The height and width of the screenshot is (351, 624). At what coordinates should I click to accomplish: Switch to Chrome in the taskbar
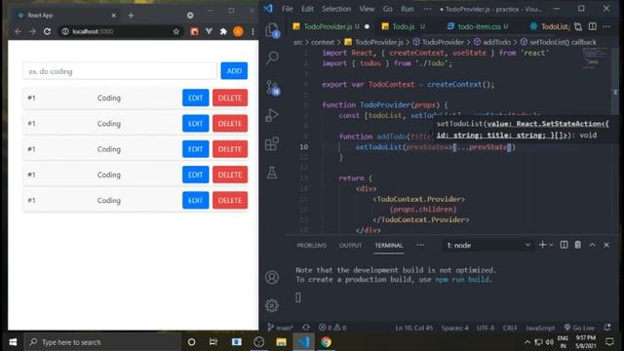326,342
